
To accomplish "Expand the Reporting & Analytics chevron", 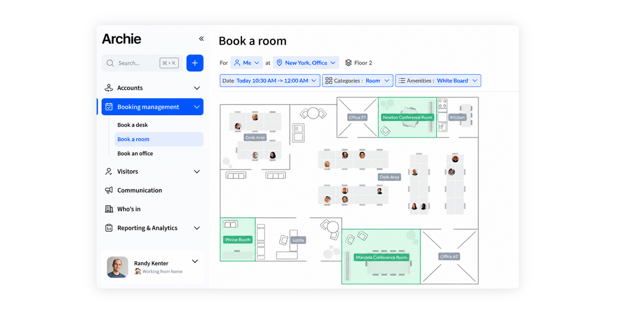I will click(x=197, y=228).
